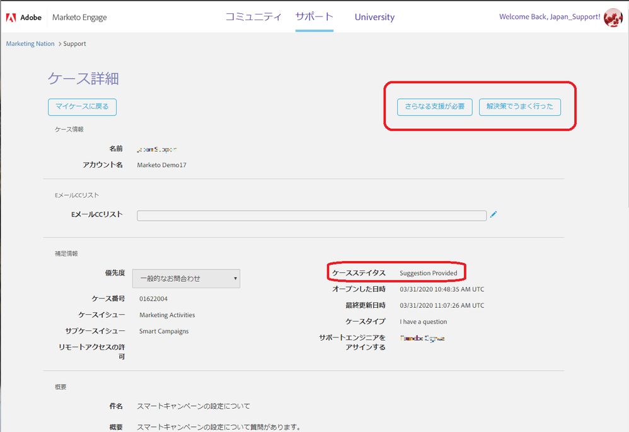Screen dimensions: 629x432
Task: Open the Japan_Support user avatar
Action: pyautogui.click(x=613, y=17)
